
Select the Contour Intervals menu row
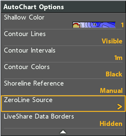click(63, 54)
